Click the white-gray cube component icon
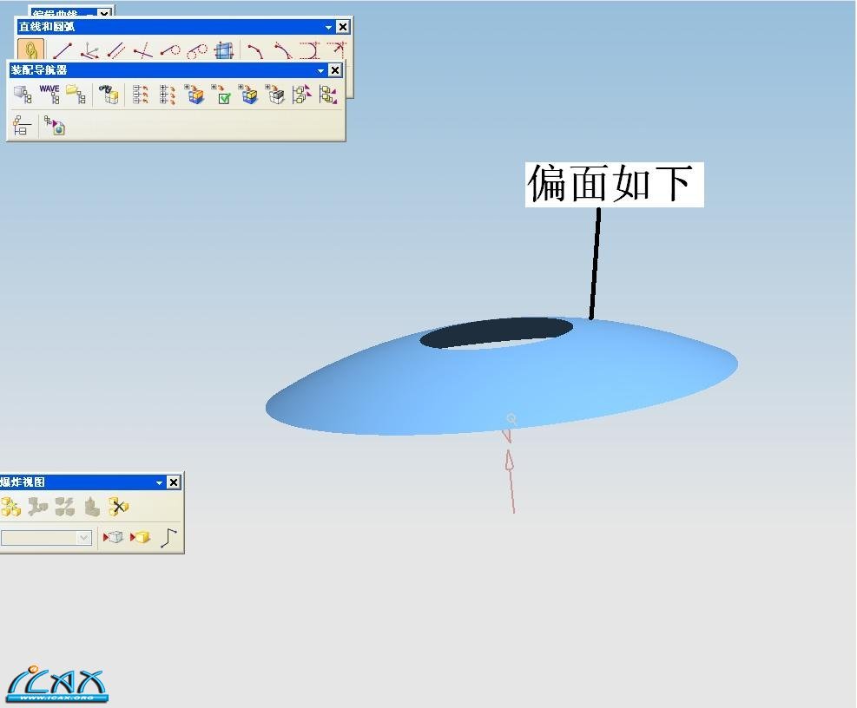The image size is (857, 708). (275, 95)
